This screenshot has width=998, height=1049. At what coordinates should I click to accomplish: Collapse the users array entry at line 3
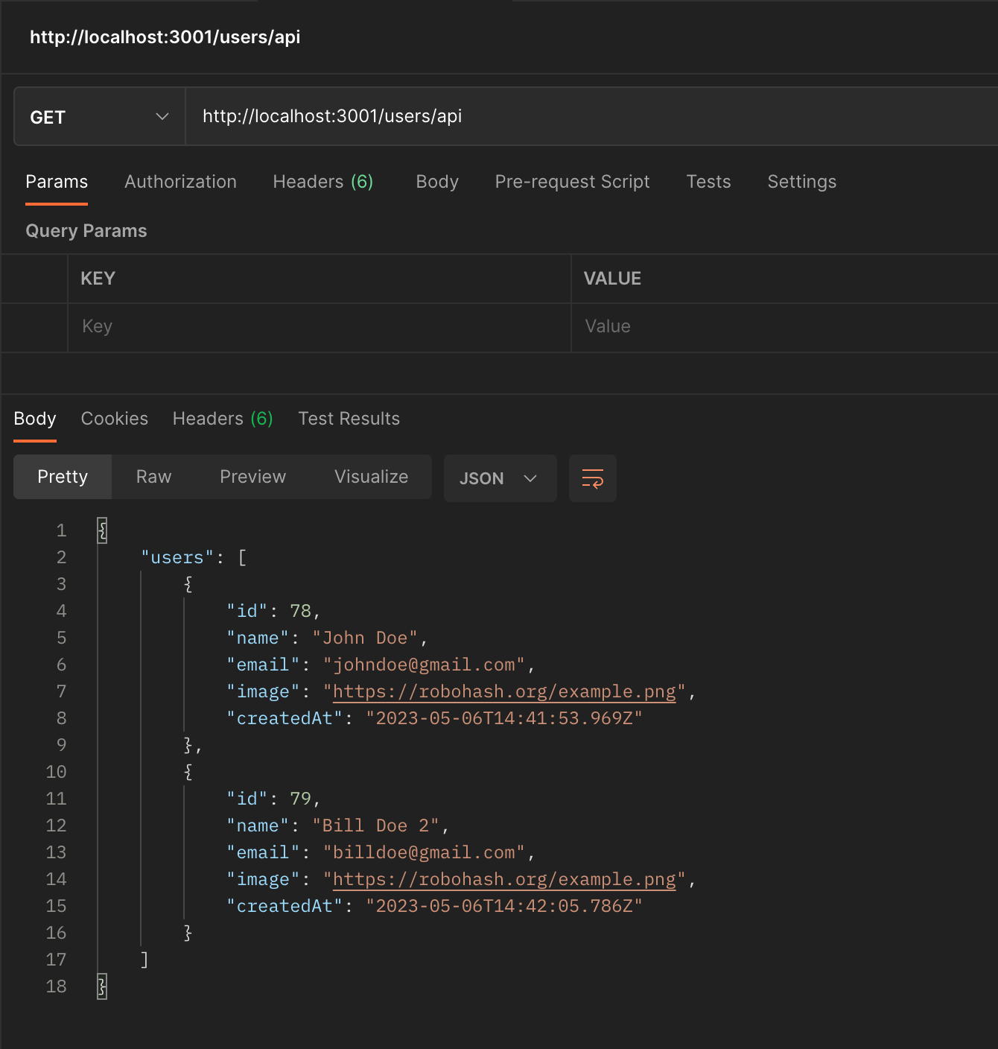pyautogui.click(x=188, y=584)
